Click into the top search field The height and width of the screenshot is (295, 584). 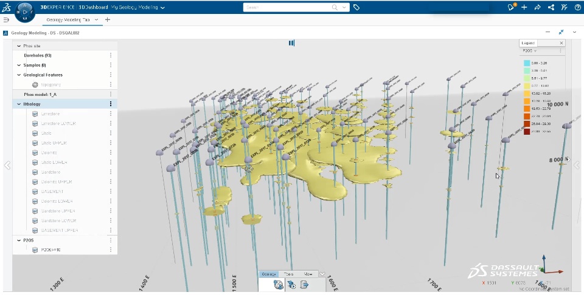287,7
